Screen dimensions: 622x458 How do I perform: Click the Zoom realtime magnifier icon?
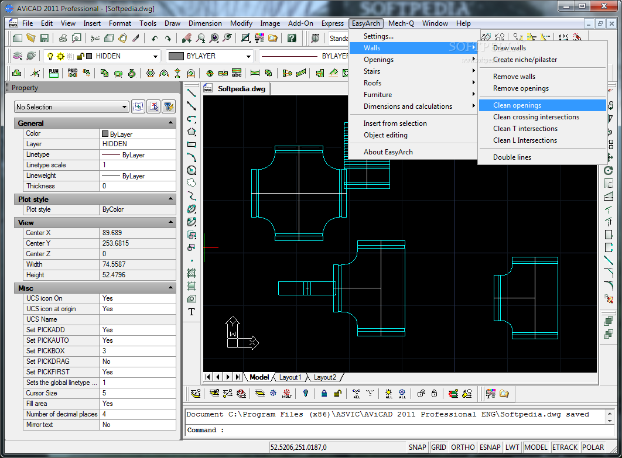pyautogui.click(x=201, y=38)
